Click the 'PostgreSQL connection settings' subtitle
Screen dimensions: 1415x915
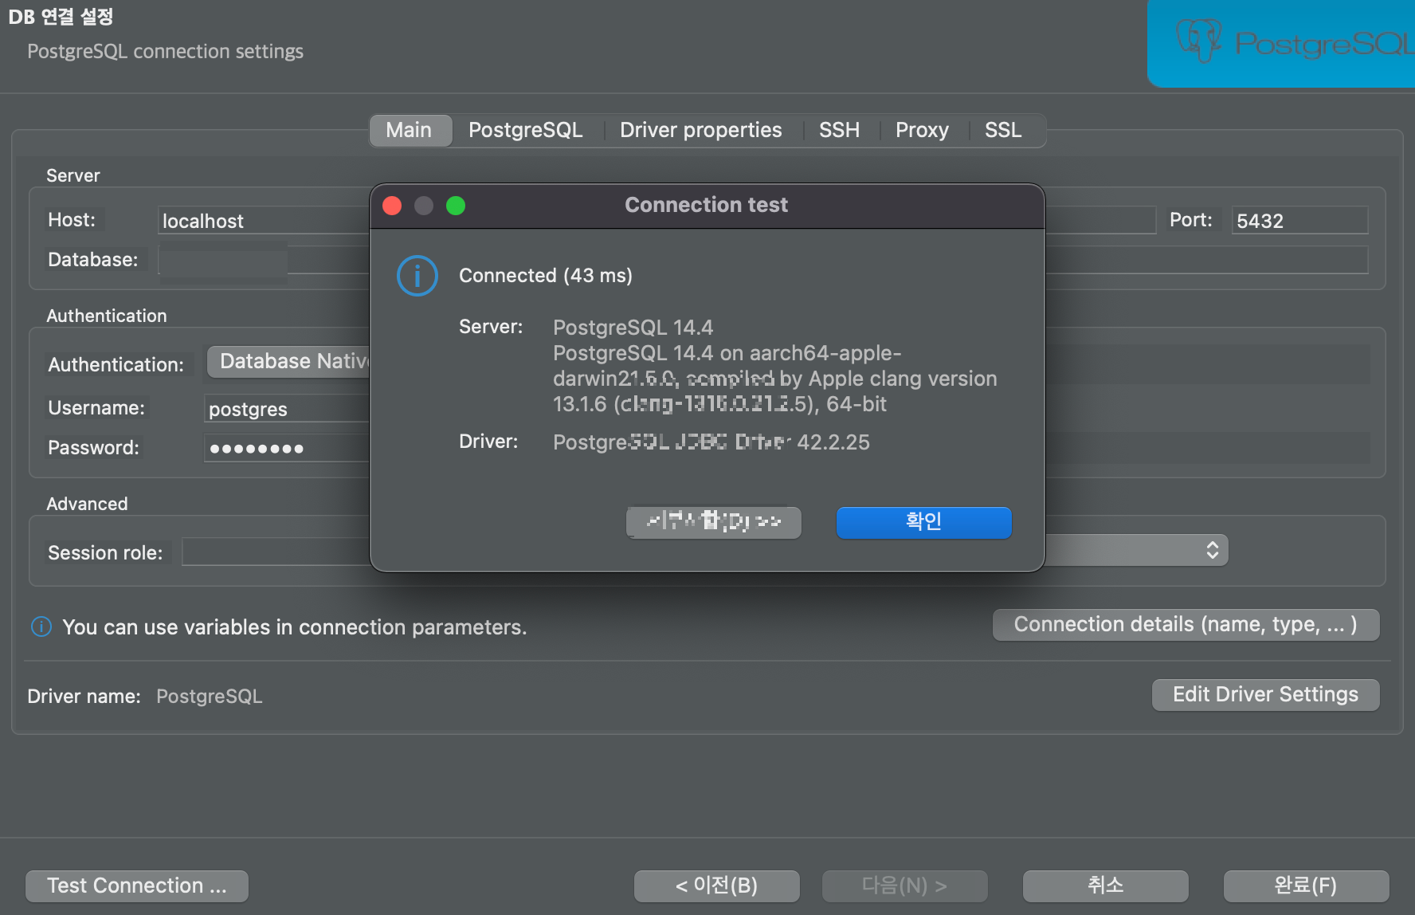point(166,52)
